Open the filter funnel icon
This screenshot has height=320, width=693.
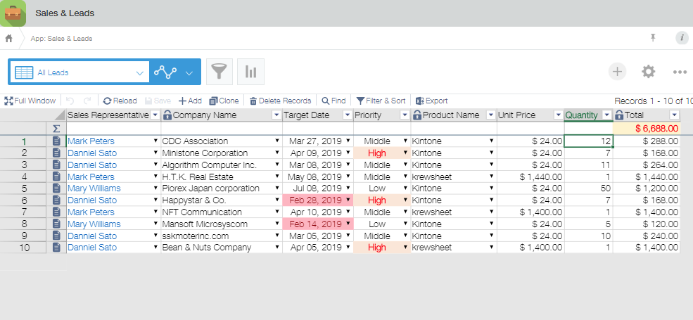[x=222, y=72]
